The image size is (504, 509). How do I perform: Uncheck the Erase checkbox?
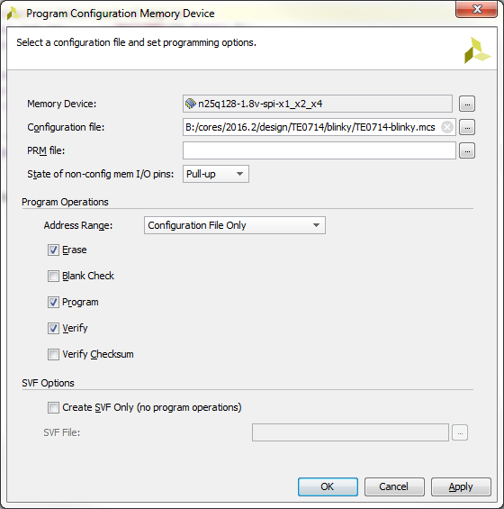point(53,250)
